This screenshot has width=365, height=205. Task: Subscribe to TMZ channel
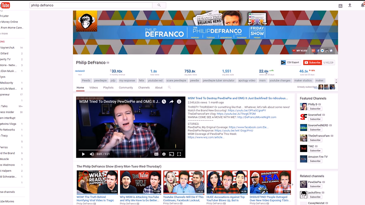click(x=315, y=151)
